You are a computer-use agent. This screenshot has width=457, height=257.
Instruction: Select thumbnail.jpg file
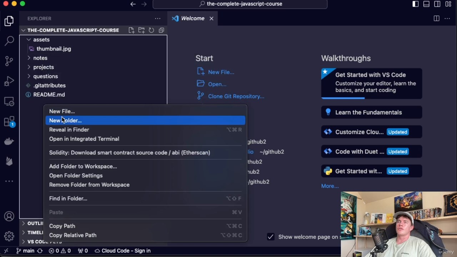[54, 49]
